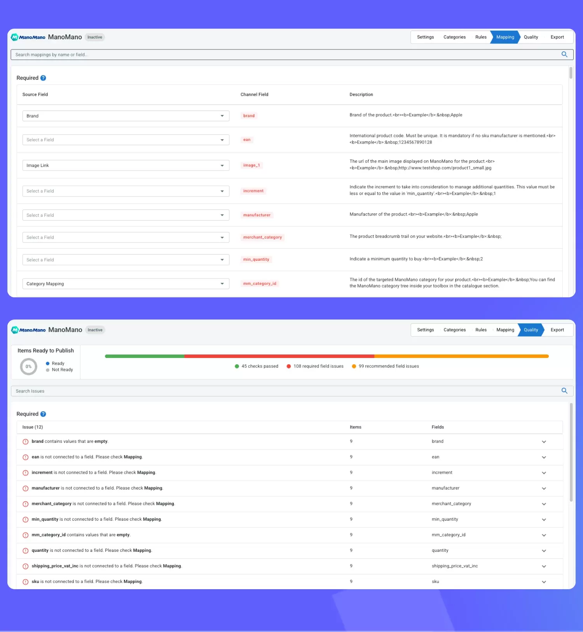Open the Rules tab in quality panel

coord(481,330)
